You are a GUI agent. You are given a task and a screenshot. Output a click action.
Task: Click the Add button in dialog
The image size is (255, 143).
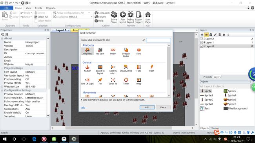pos(147,107)
